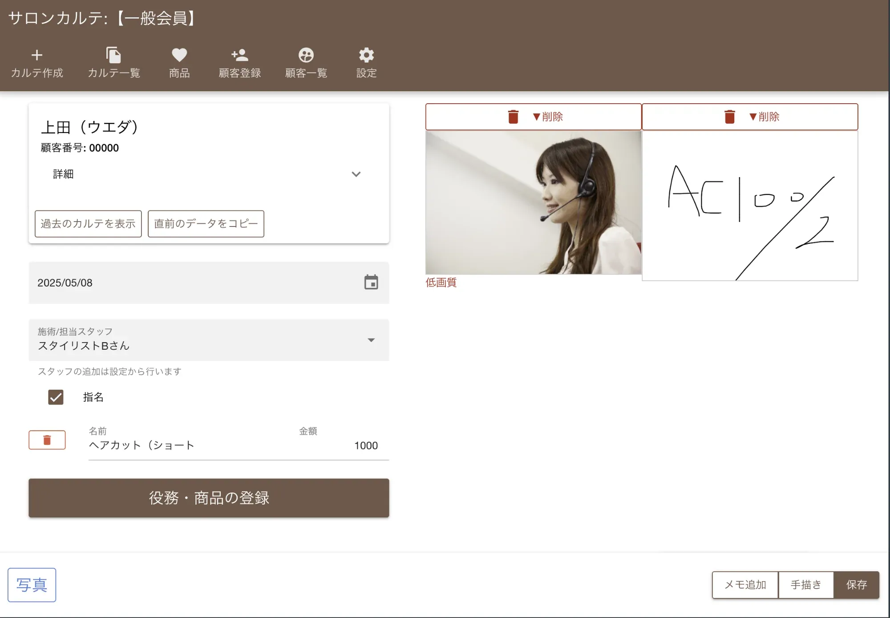
Task: Open the calendar icon in date field
Action: 371,283
